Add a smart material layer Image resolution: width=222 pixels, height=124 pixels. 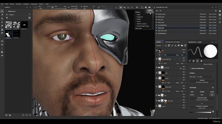(179, 45)
